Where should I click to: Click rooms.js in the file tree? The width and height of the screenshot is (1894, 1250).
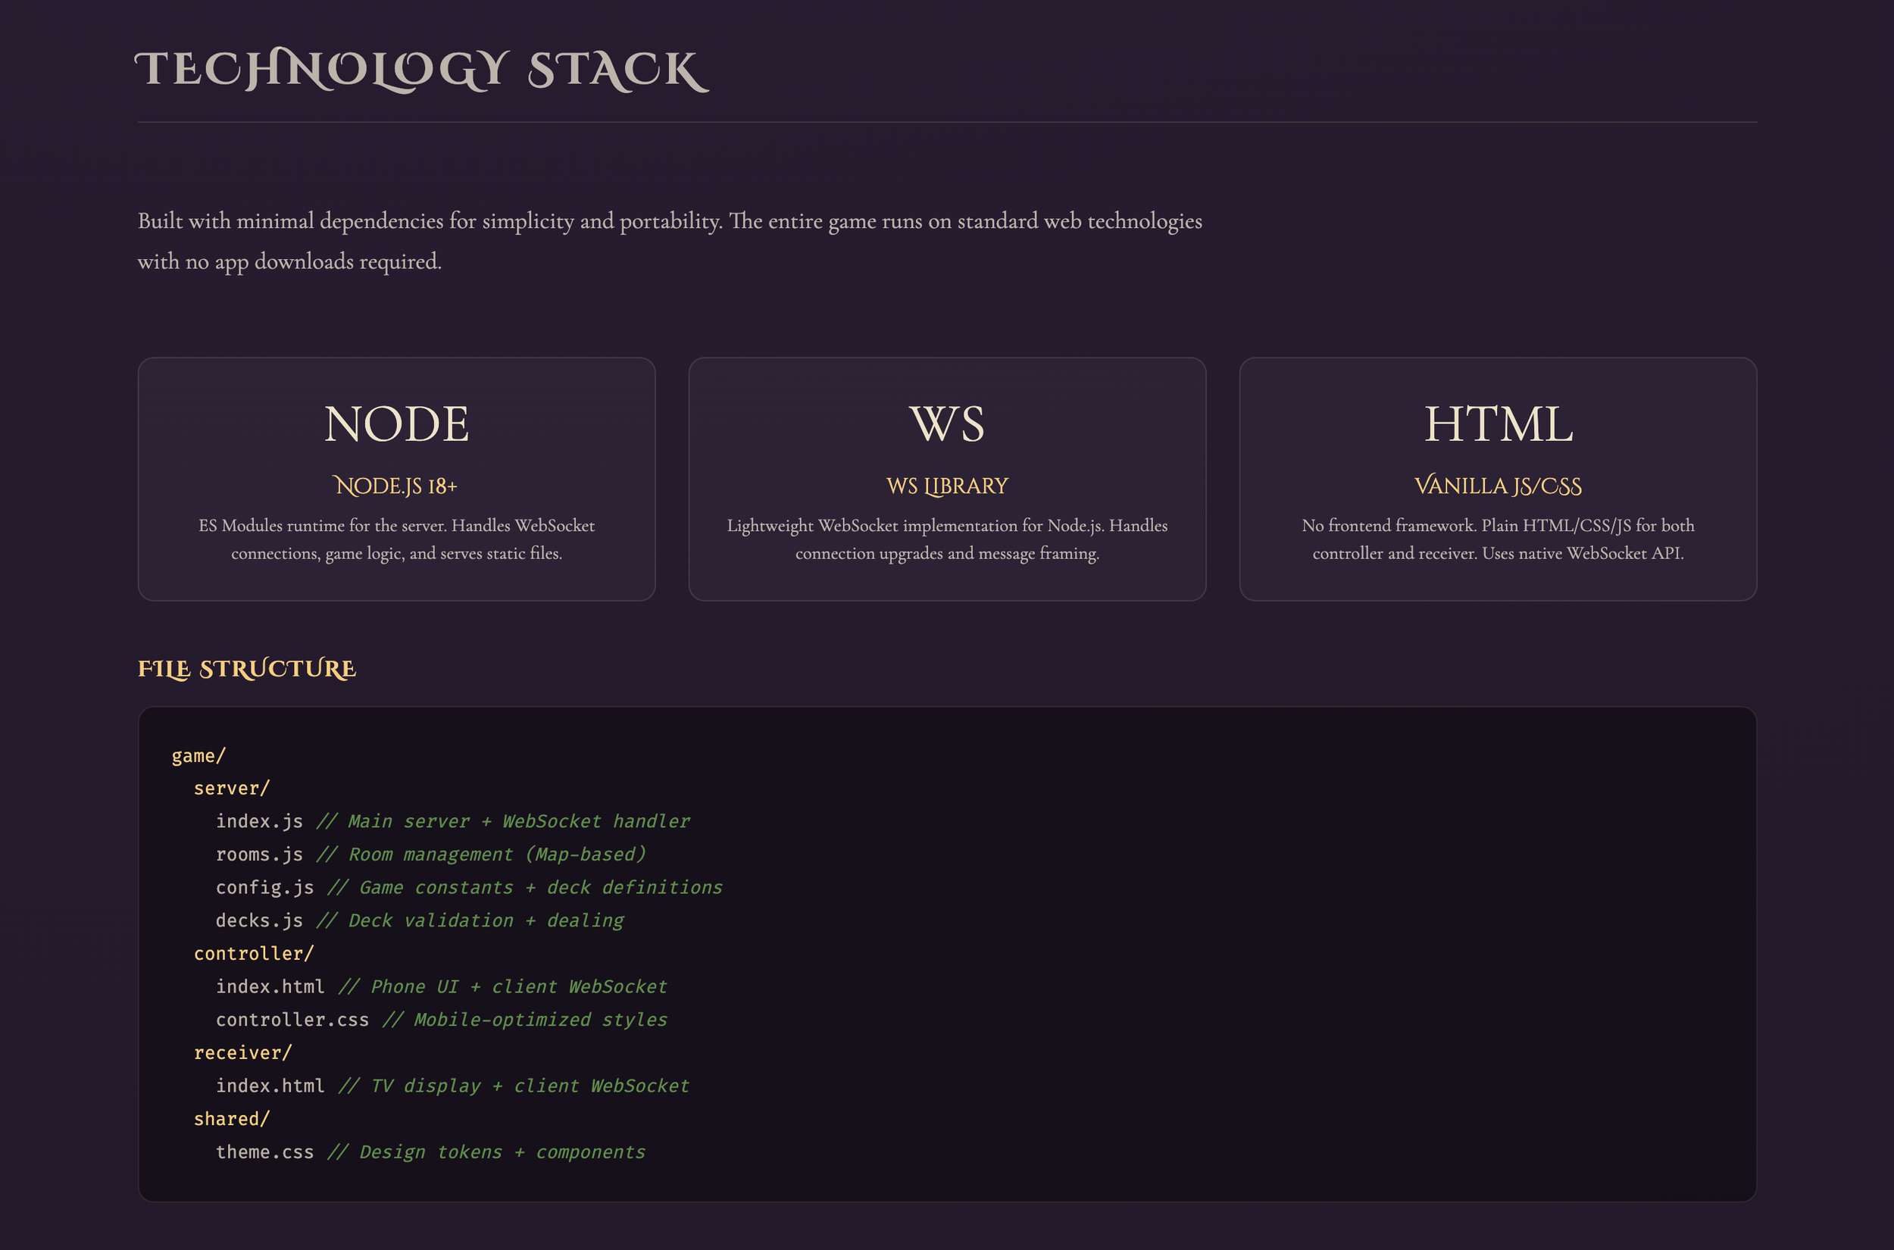point(259,855)
